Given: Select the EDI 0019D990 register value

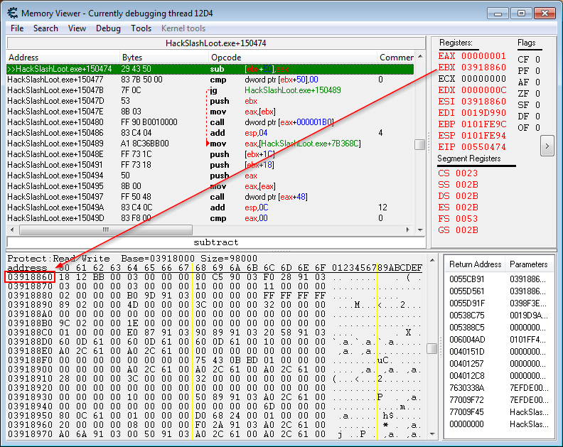Looking at the screenshot, I should (472, 113).
